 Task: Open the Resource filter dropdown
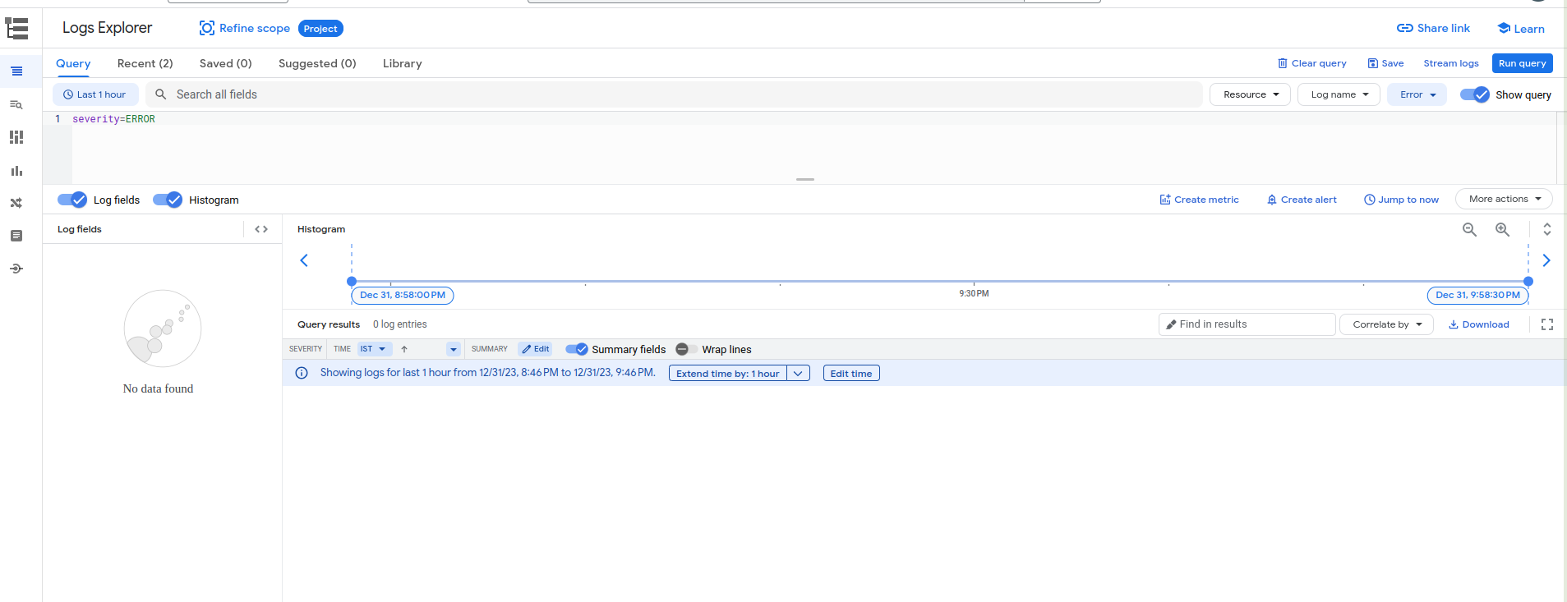coord(1250,94)
